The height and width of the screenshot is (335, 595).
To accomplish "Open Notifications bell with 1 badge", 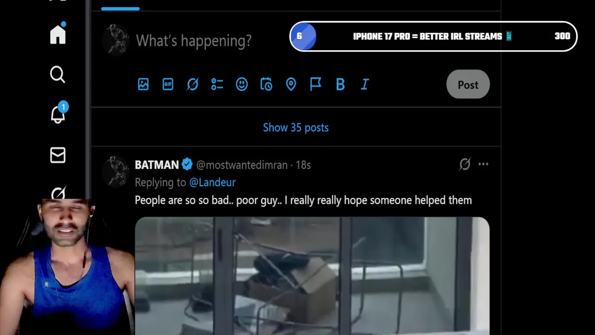I will pyautogui.click(x=58, y=113).
